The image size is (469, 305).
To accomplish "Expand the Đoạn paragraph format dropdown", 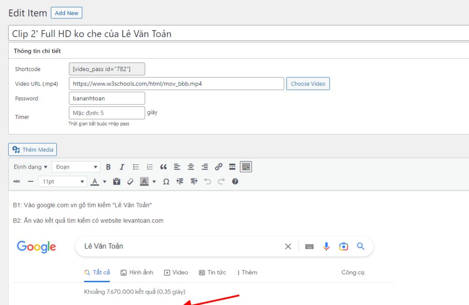I will (76, 167).
